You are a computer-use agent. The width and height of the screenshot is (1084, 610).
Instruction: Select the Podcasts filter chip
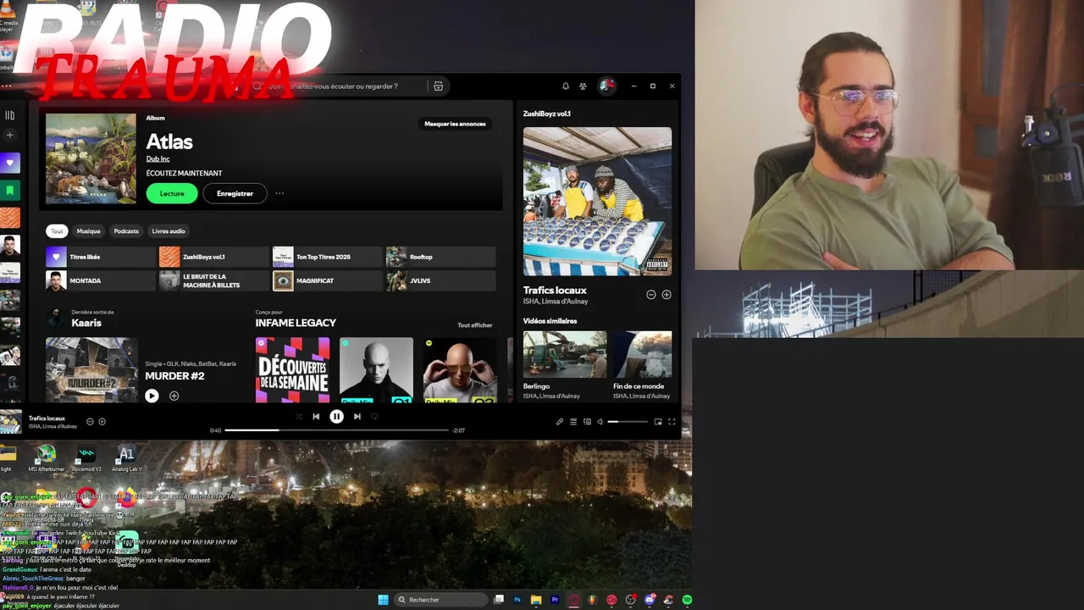(126, 231)
